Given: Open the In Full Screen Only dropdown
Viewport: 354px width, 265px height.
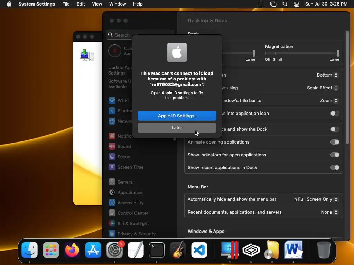Looking at the screenshot, I should pos(315,199).
